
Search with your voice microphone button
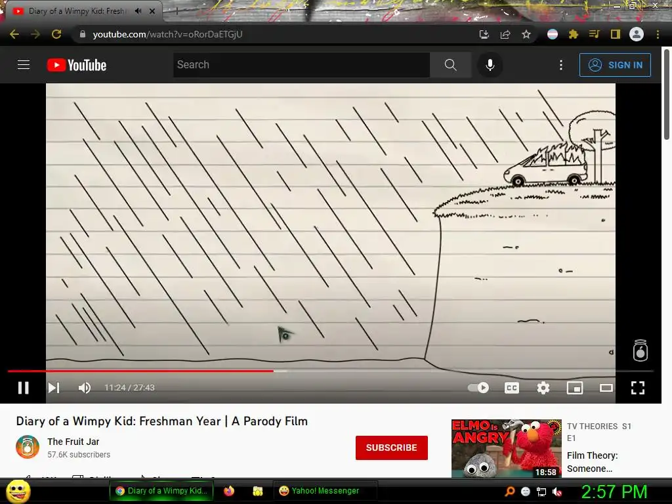490,65
